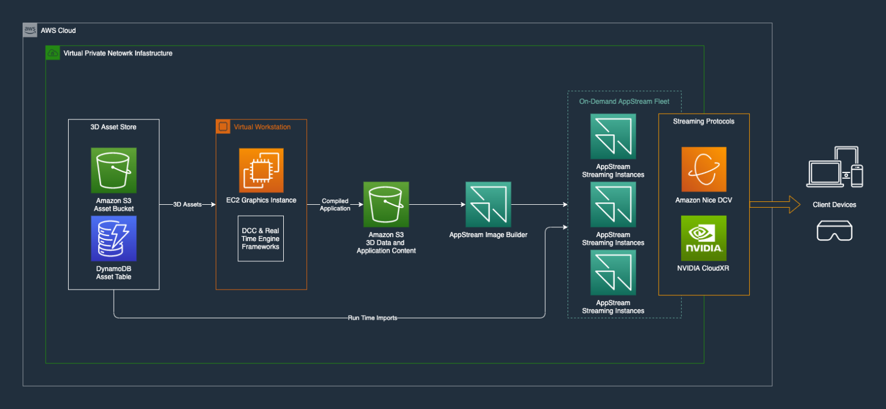
Task: Click the 3D Asset Store group heading
Action: [114, 127]
